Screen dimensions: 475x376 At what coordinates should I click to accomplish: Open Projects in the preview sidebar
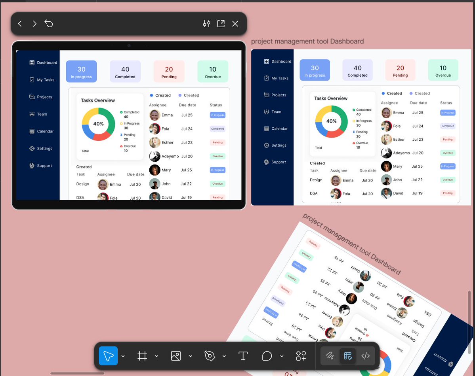[x=40, y=97]
